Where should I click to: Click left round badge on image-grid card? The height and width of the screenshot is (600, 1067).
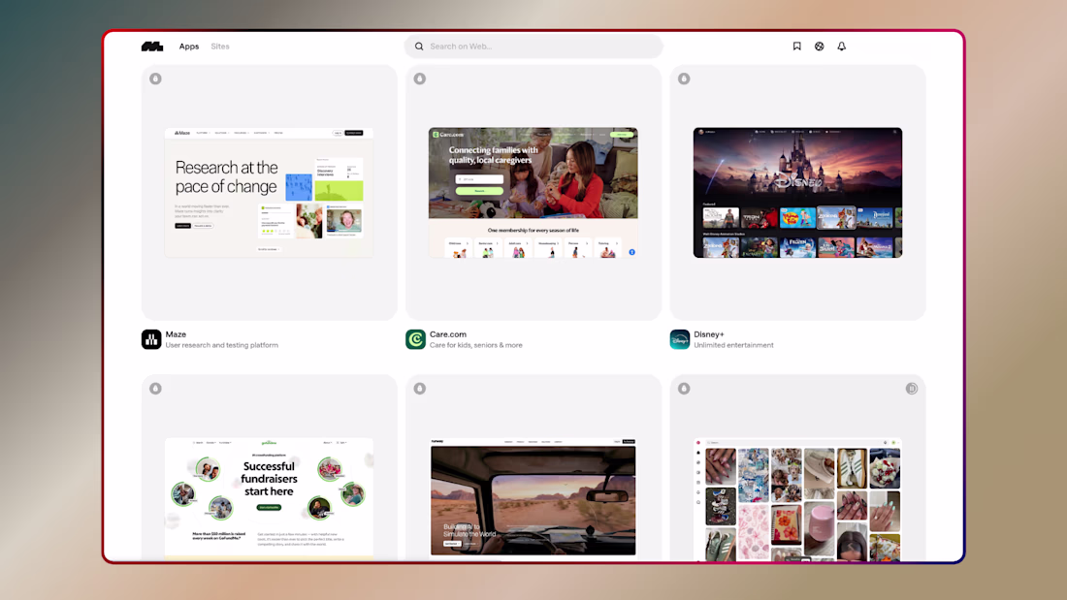pyautogui.click(x=684, y=389)
